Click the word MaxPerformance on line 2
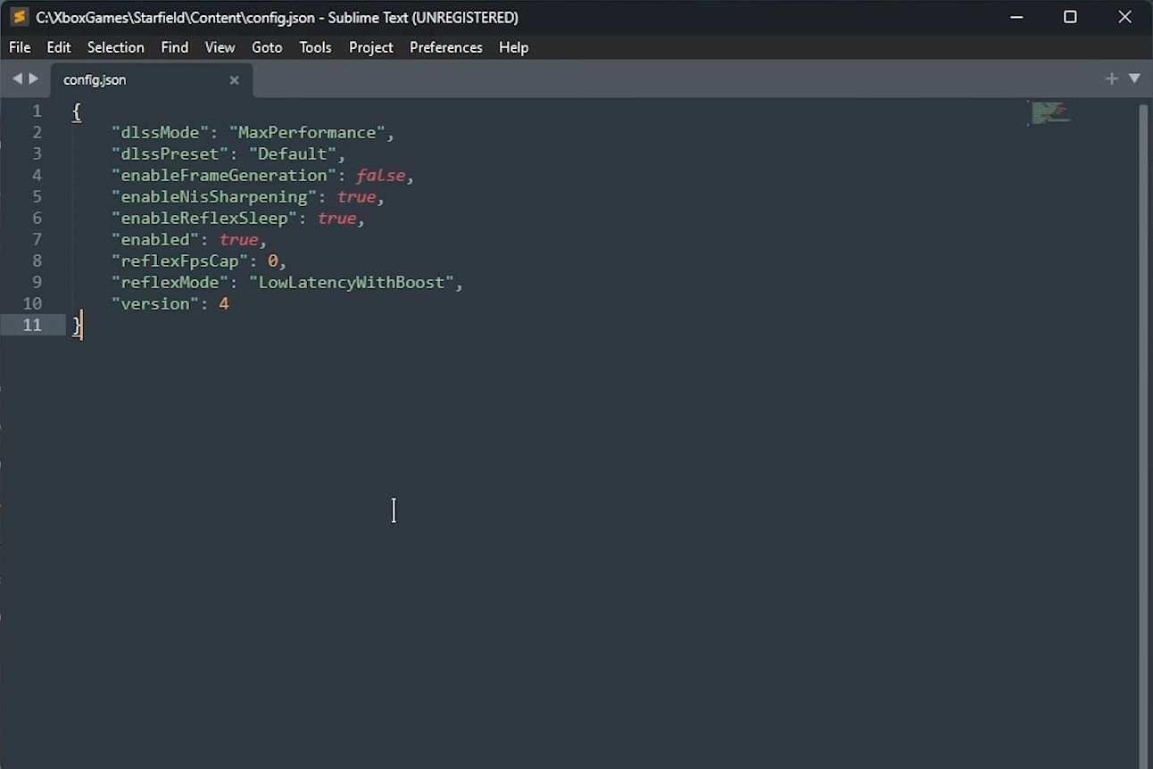This screenshot has width=1153, height=769. click(x=308, y=131)
